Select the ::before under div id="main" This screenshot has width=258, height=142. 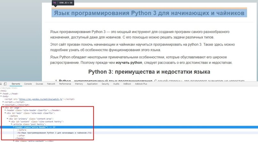pyautogui.click(x=13, y=116)
